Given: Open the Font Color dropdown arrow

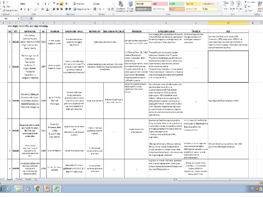Looking at the screenshot, I should pyautogui.click(x=50, y=9).
